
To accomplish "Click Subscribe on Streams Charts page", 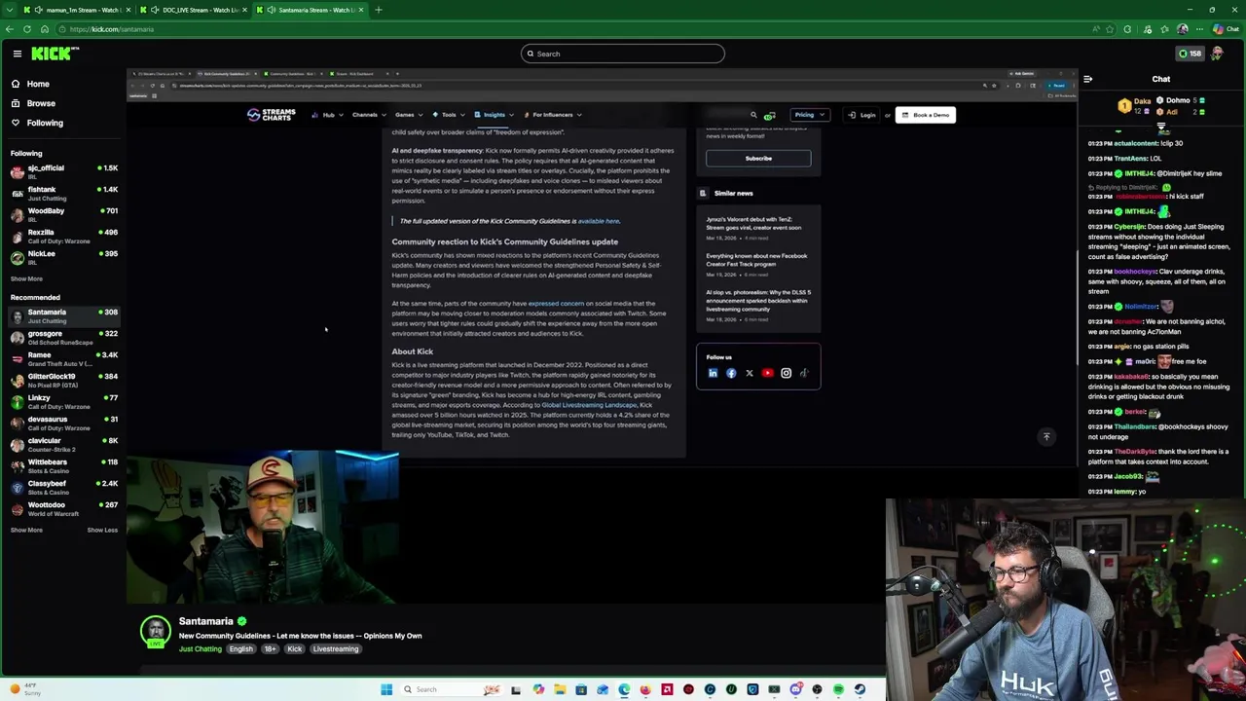I will coord(758,159).
